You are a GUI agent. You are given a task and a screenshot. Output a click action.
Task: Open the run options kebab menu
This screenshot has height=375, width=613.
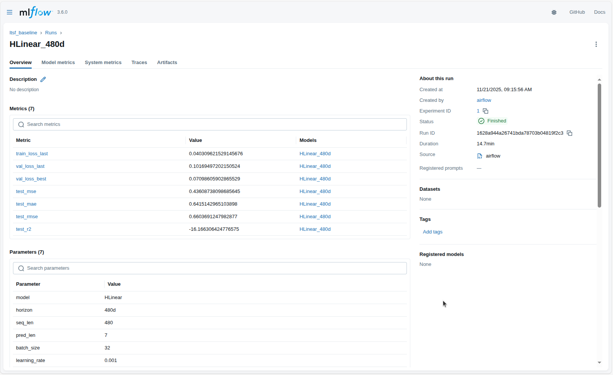pyautogui.click(x=596, y=44)
